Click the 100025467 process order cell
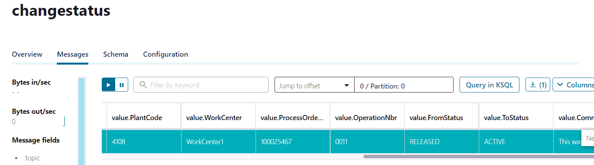Image resolution: width=594 pixels, height=165 pixels. [x=293, y=141]
